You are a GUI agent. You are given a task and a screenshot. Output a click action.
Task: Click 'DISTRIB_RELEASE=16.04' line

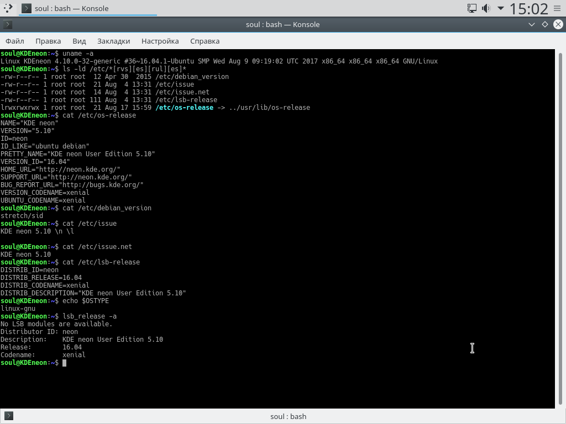(x=41, y=278)
